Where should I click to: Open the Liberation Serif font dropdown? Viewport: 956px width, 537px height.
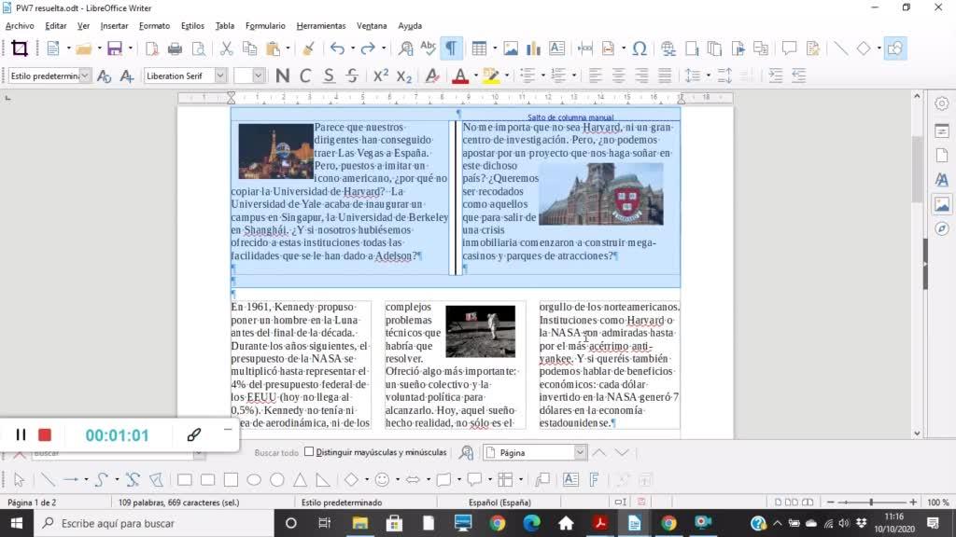point(221,76)
